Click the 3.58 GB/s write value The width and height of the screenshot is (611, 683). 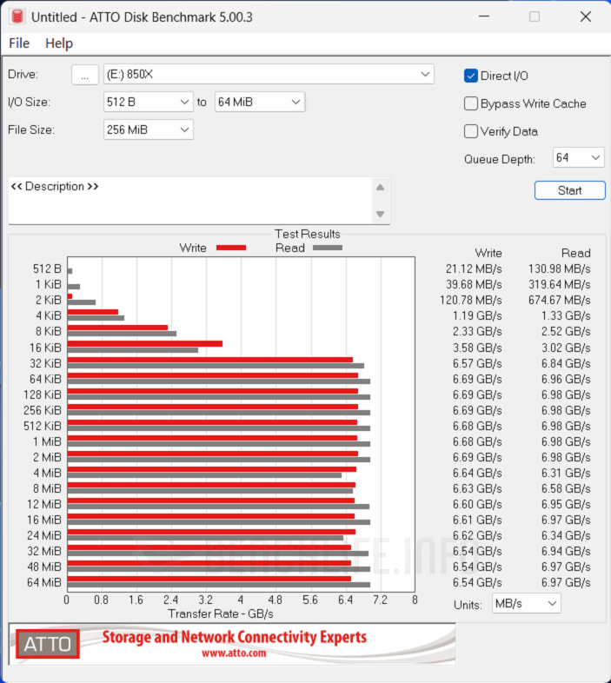coord(477,348)
